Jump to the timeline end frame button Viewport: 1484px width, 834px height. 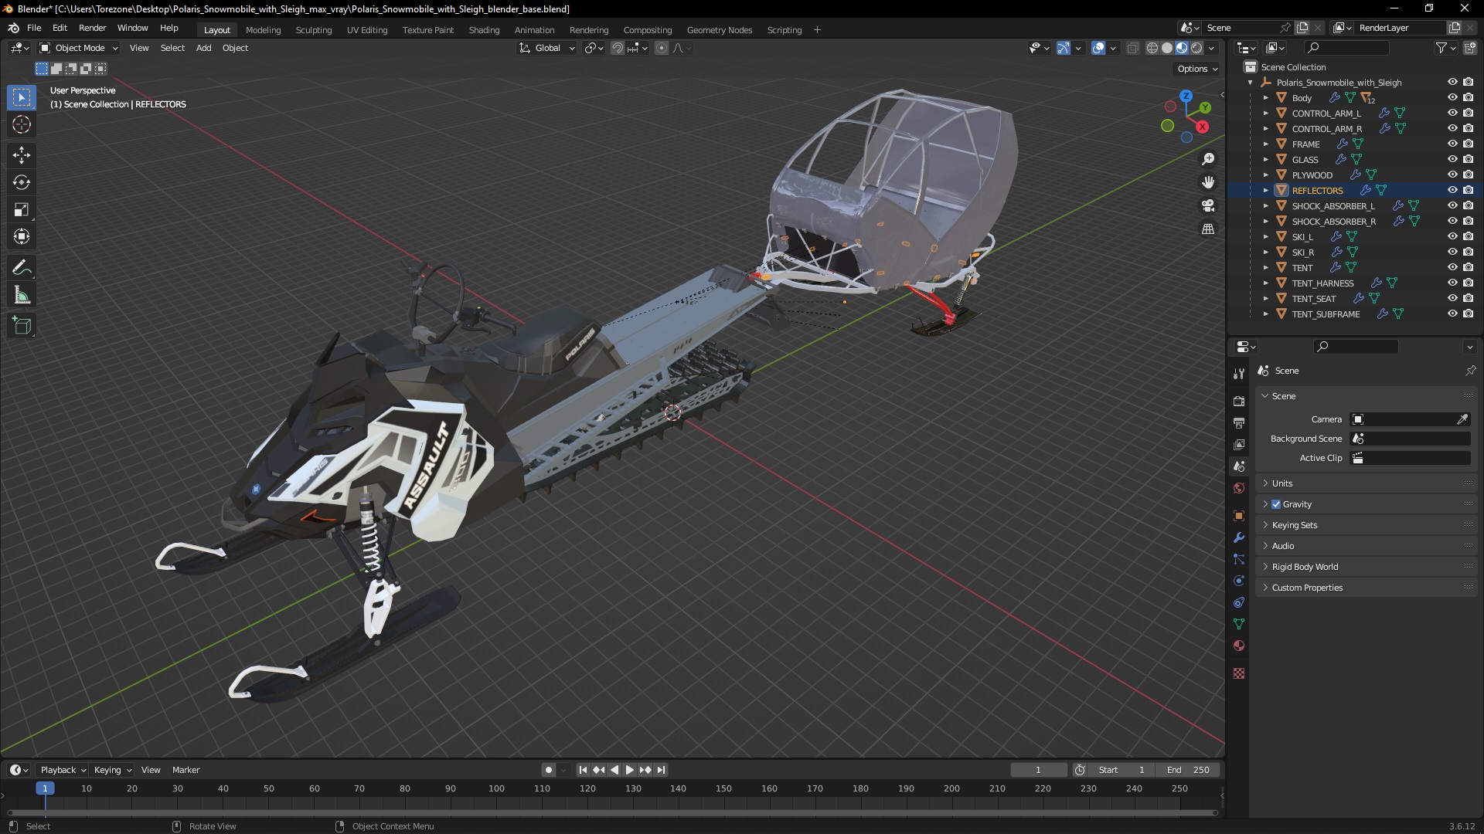click(x=661, y=770)
